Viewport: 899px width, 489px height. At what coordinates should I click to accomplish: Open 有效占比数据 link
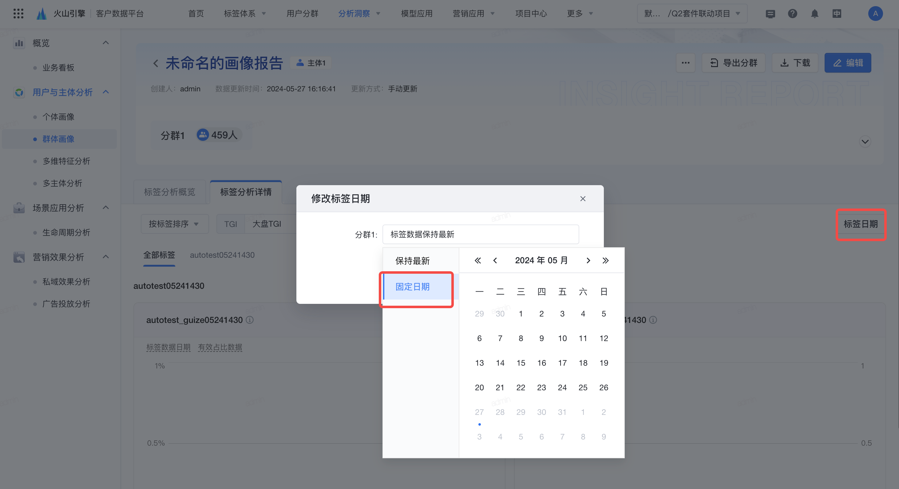point(220,347)
